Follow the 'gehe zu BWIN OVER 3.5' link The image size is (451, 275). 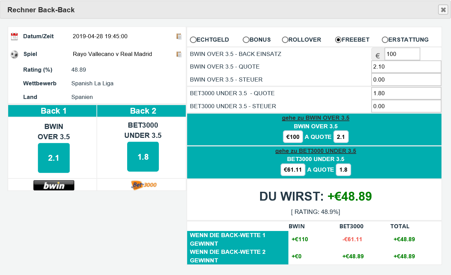316,118
